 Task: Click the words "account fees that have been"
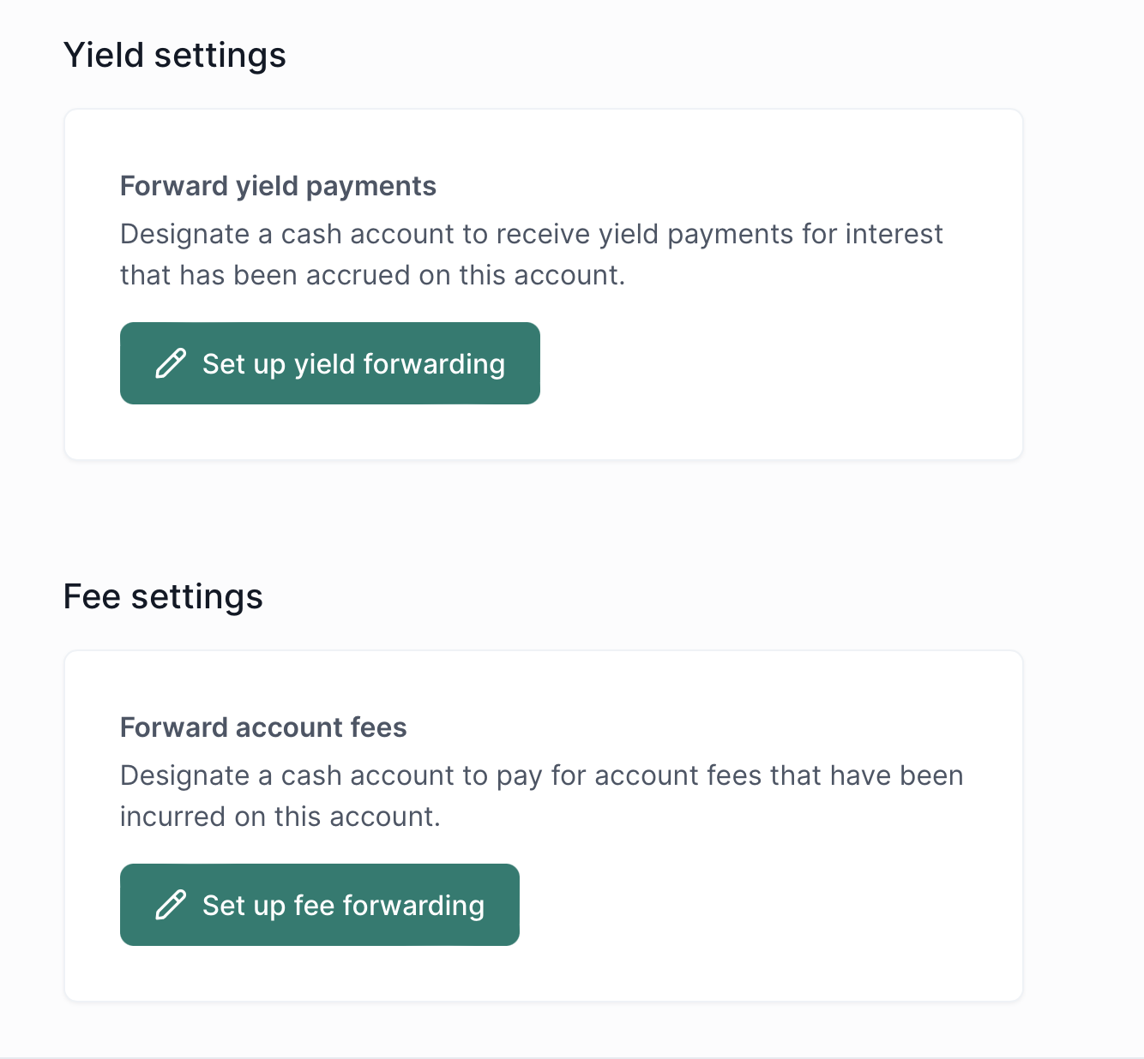pyautogui.click(x=779, y=775)
